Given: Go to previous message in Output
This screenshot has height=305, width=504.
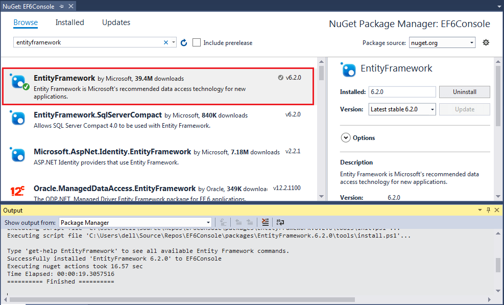Looking at the screenshot, I should [x=238, y=222].
